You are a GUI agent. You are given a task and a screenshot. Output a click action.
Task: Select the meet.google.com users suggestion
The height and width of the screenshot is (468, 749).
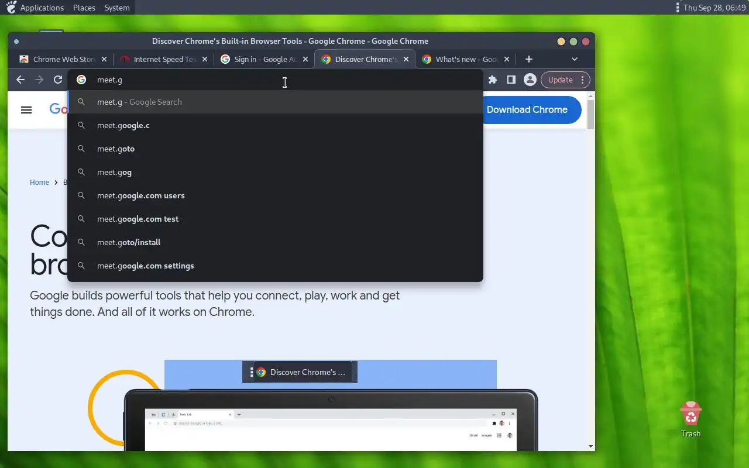pyautogui.click(x=275, y=195)
